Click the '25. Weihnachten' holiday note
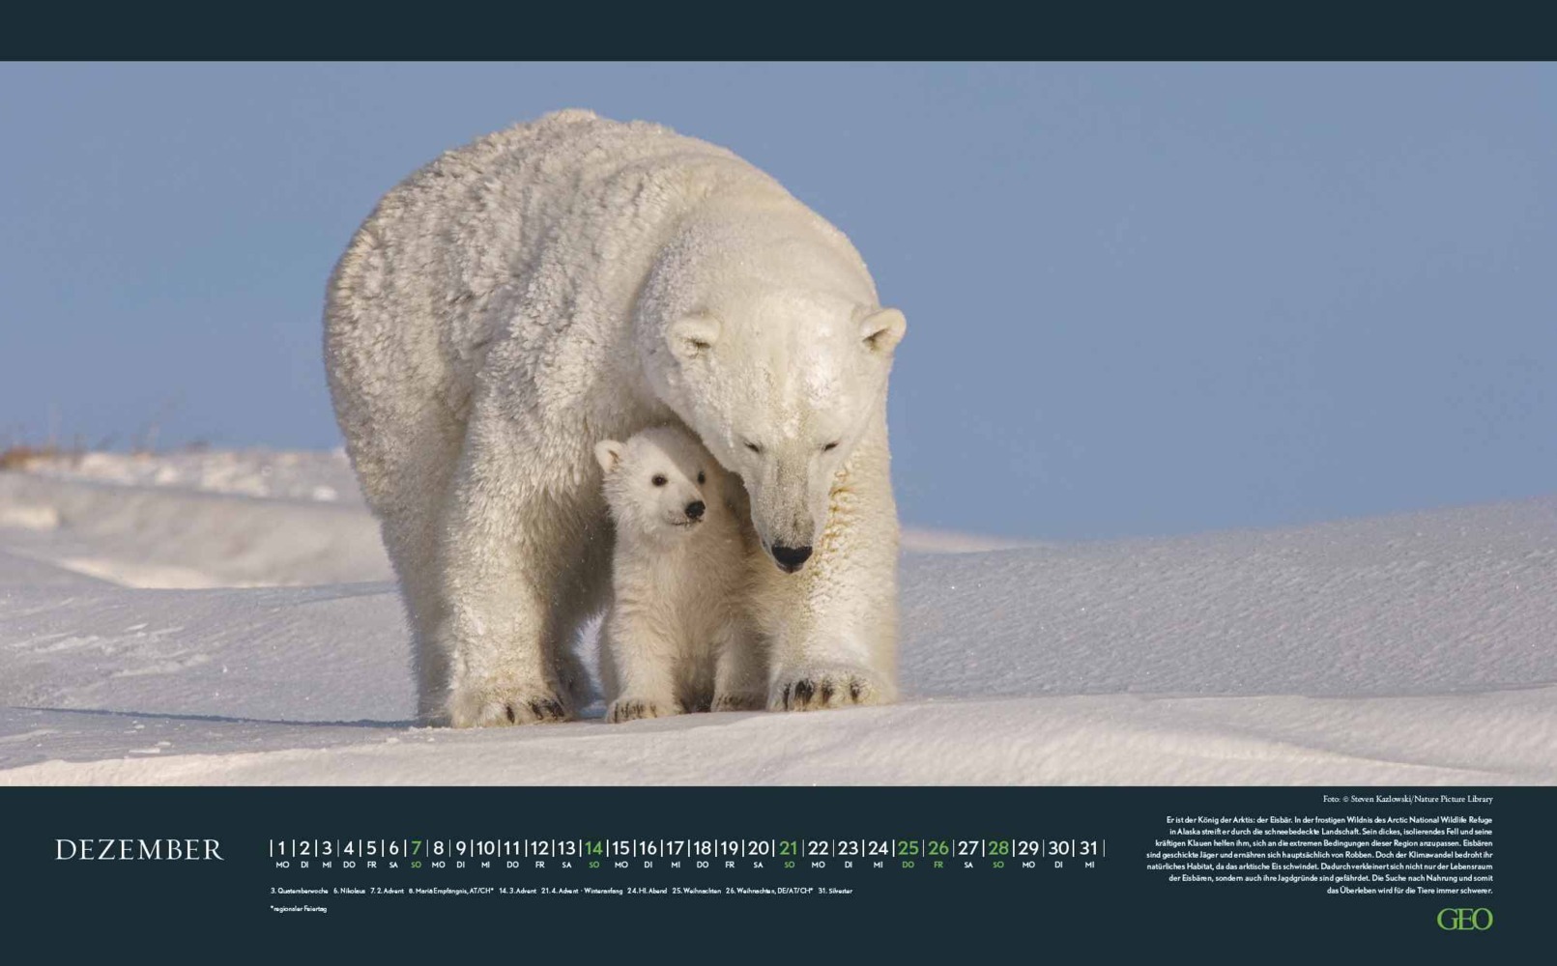1557x966 pixels. (x=697, y=891)
